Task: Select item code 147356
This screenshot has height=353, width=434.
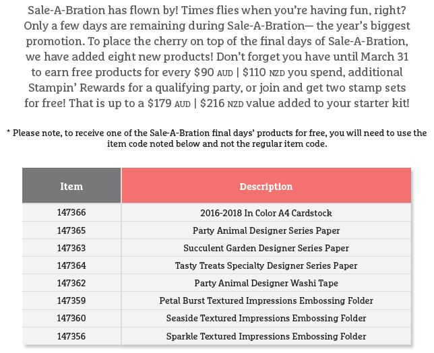Action: point(71,335)
